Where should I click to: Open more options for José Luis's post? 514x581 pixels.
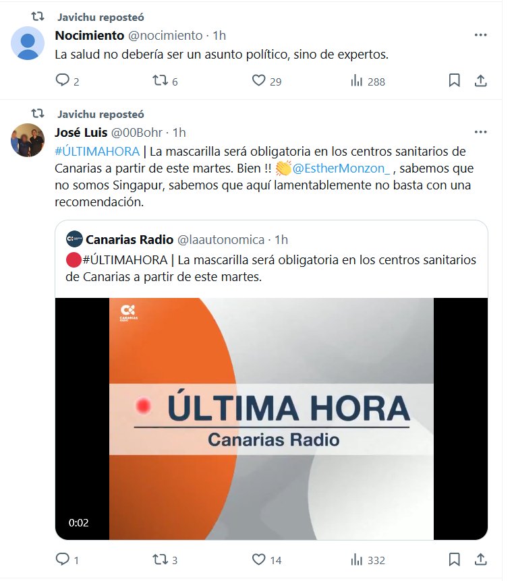481,132
